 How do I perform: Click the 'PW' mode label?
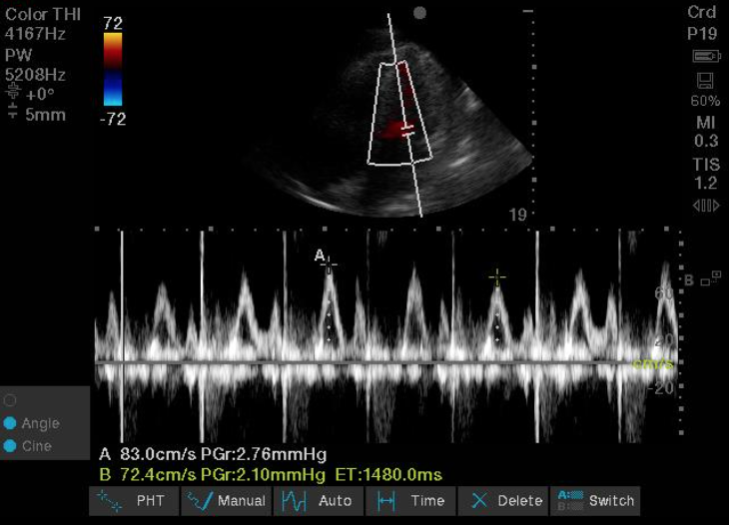18,55
